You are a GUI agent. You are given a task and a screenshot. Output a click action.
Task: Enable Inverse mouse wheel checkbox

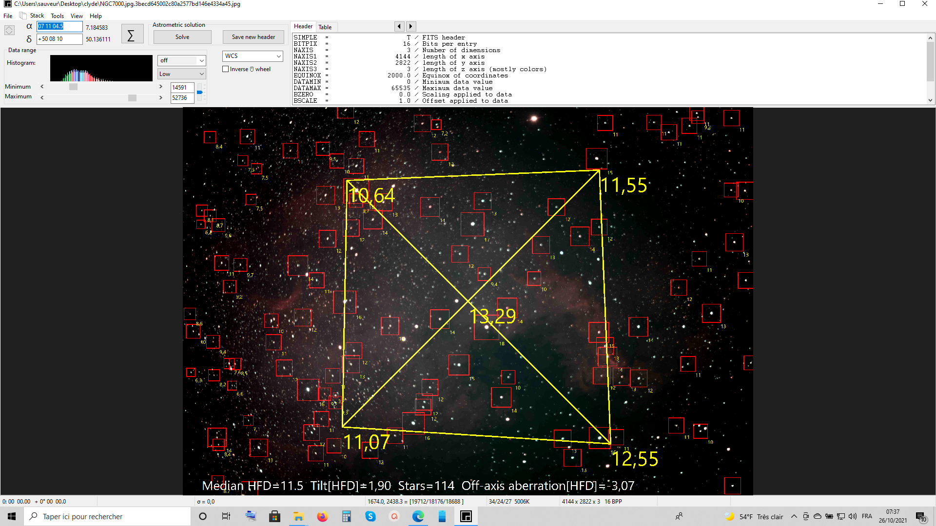[226, 69]
